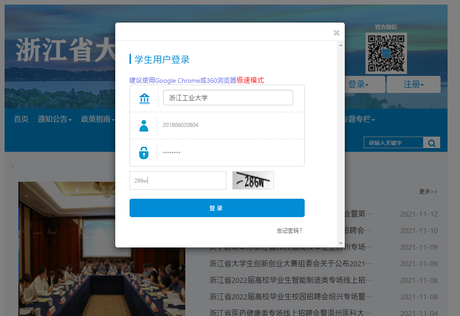Click the school building icon

(x=144, y=98)
